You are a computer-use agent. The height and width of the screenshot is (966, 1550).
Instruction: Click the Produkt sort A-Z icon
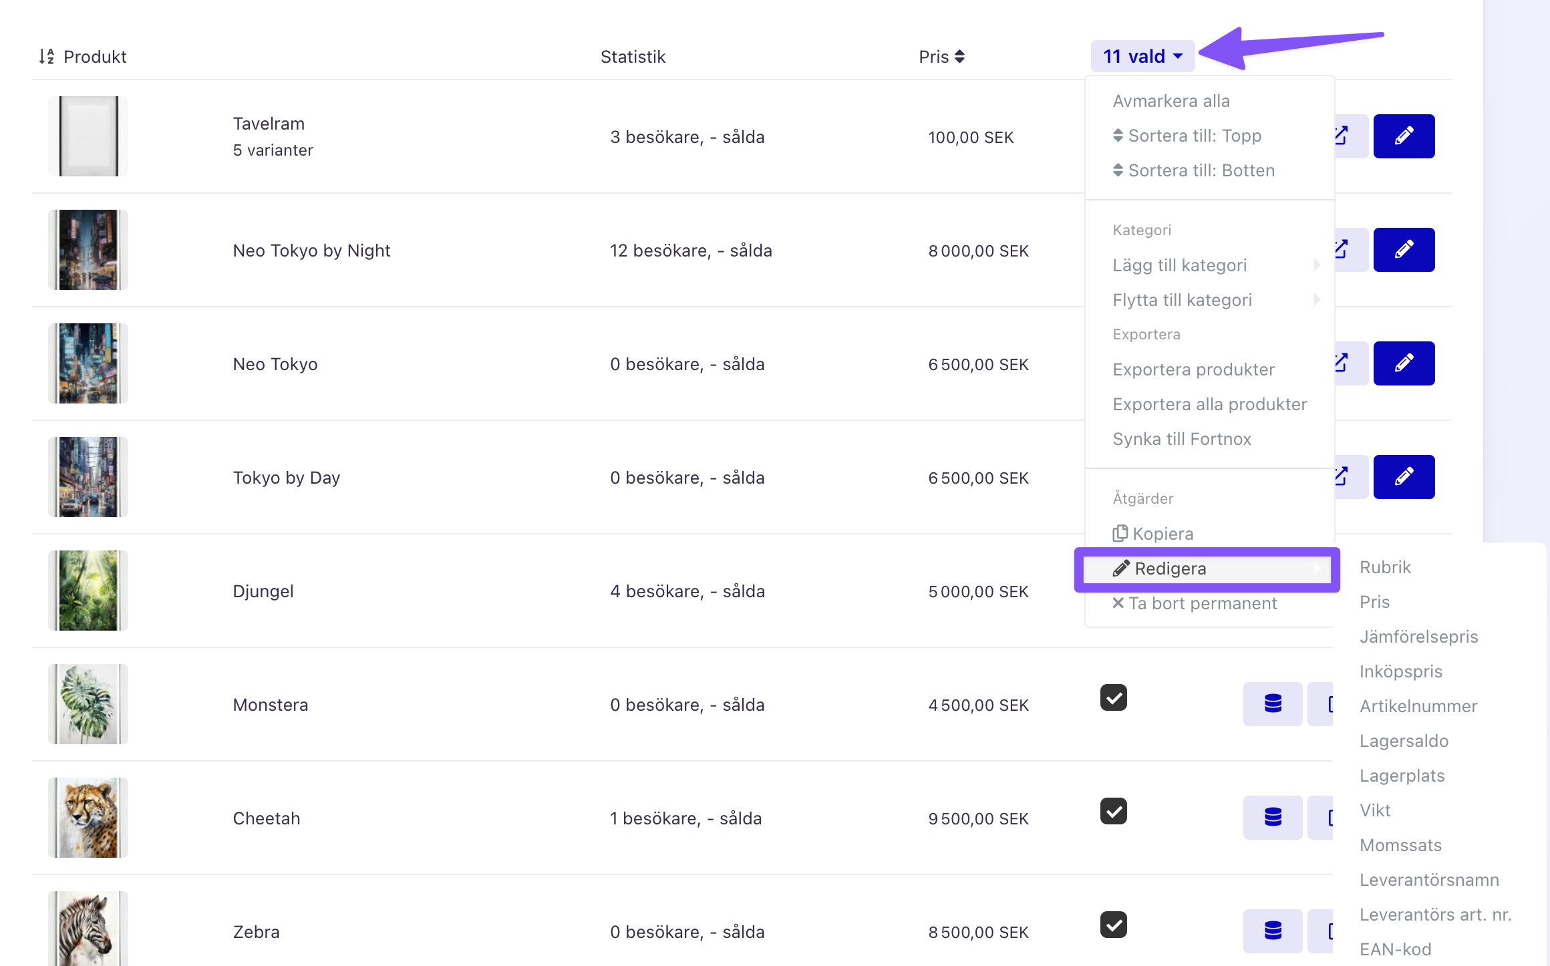[x=46, y=57]
